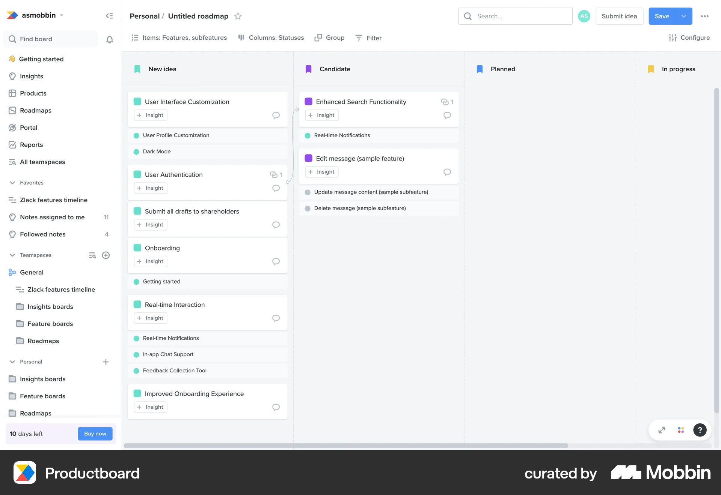This screenshot has height=495, width=721.
Task: Expand board to fullscreen view
Action: point(661,430)
